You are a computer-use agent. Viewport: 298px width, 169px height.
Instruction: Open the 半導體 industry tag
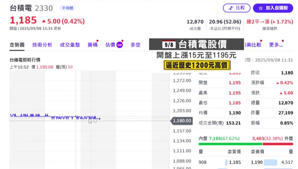point(68,8)
